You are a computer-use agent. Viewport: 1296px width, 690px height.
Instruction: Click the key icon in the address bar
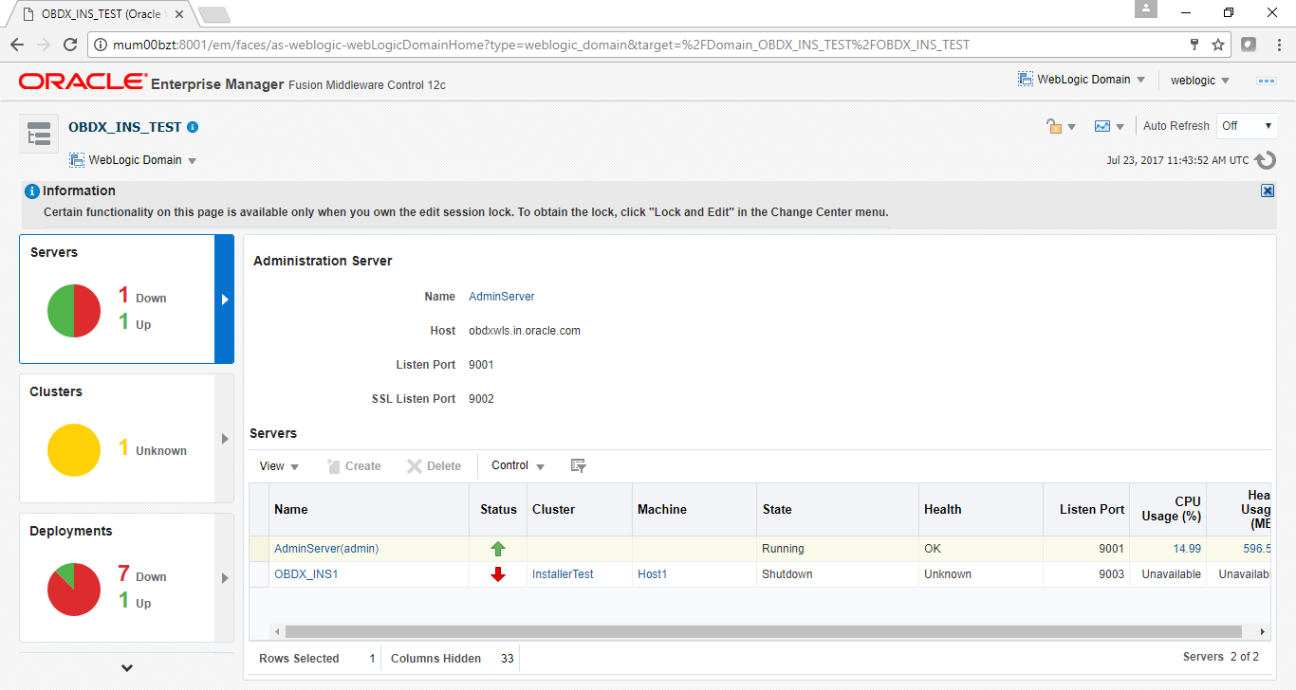pyautogui.click(x=1195, y=45)
